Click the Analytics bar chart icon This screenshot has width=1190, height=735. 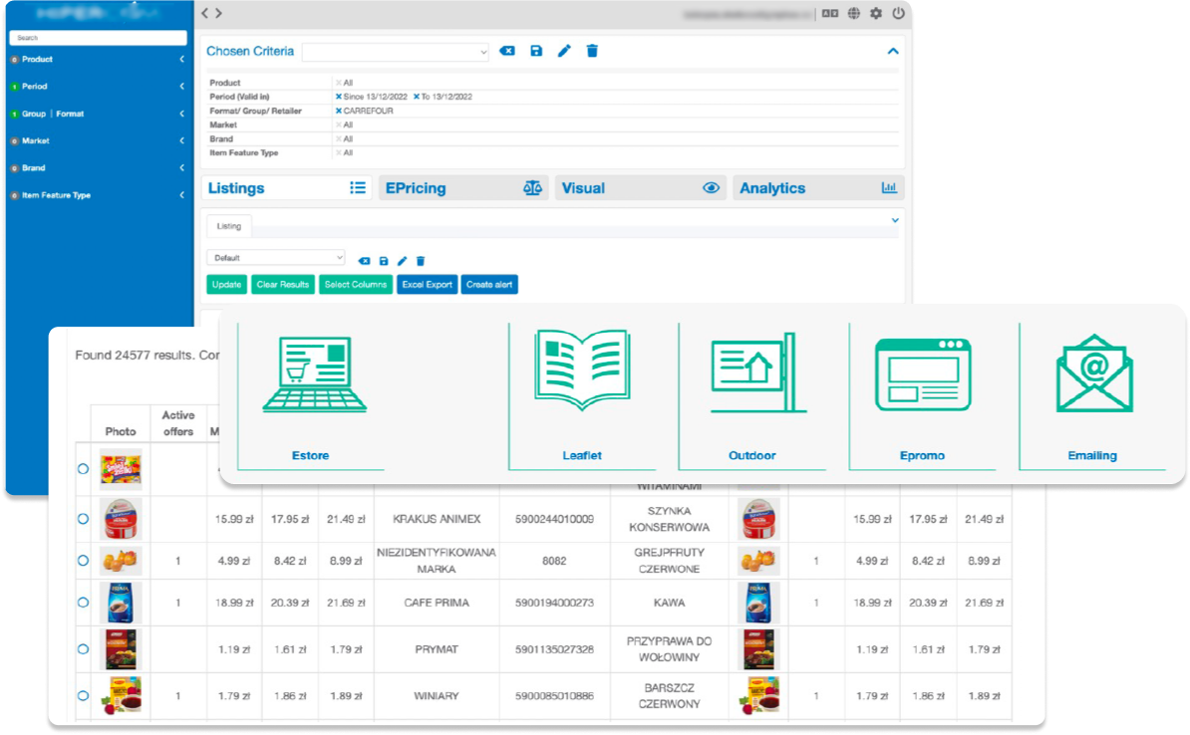[x=889, y=187]
